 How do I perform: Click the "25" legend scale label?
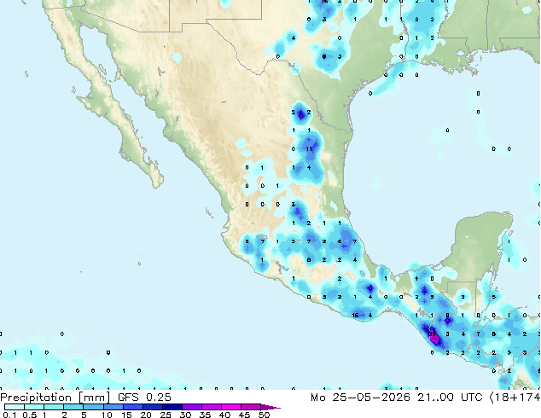coord(166,415)
